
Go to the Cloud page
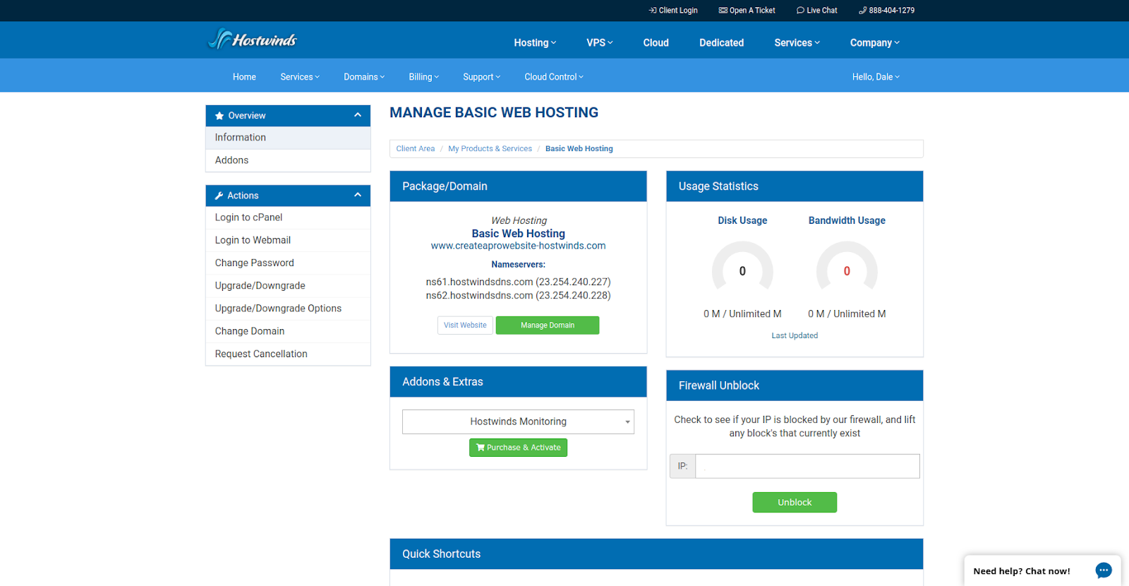pos(656,43)
